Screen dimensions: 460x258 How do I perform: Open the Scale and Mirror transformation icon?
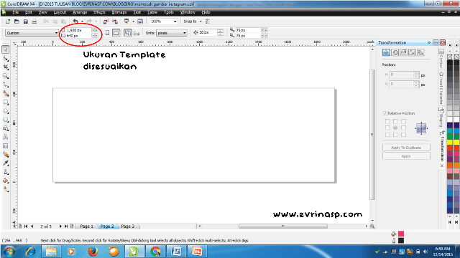pos(403,52)
